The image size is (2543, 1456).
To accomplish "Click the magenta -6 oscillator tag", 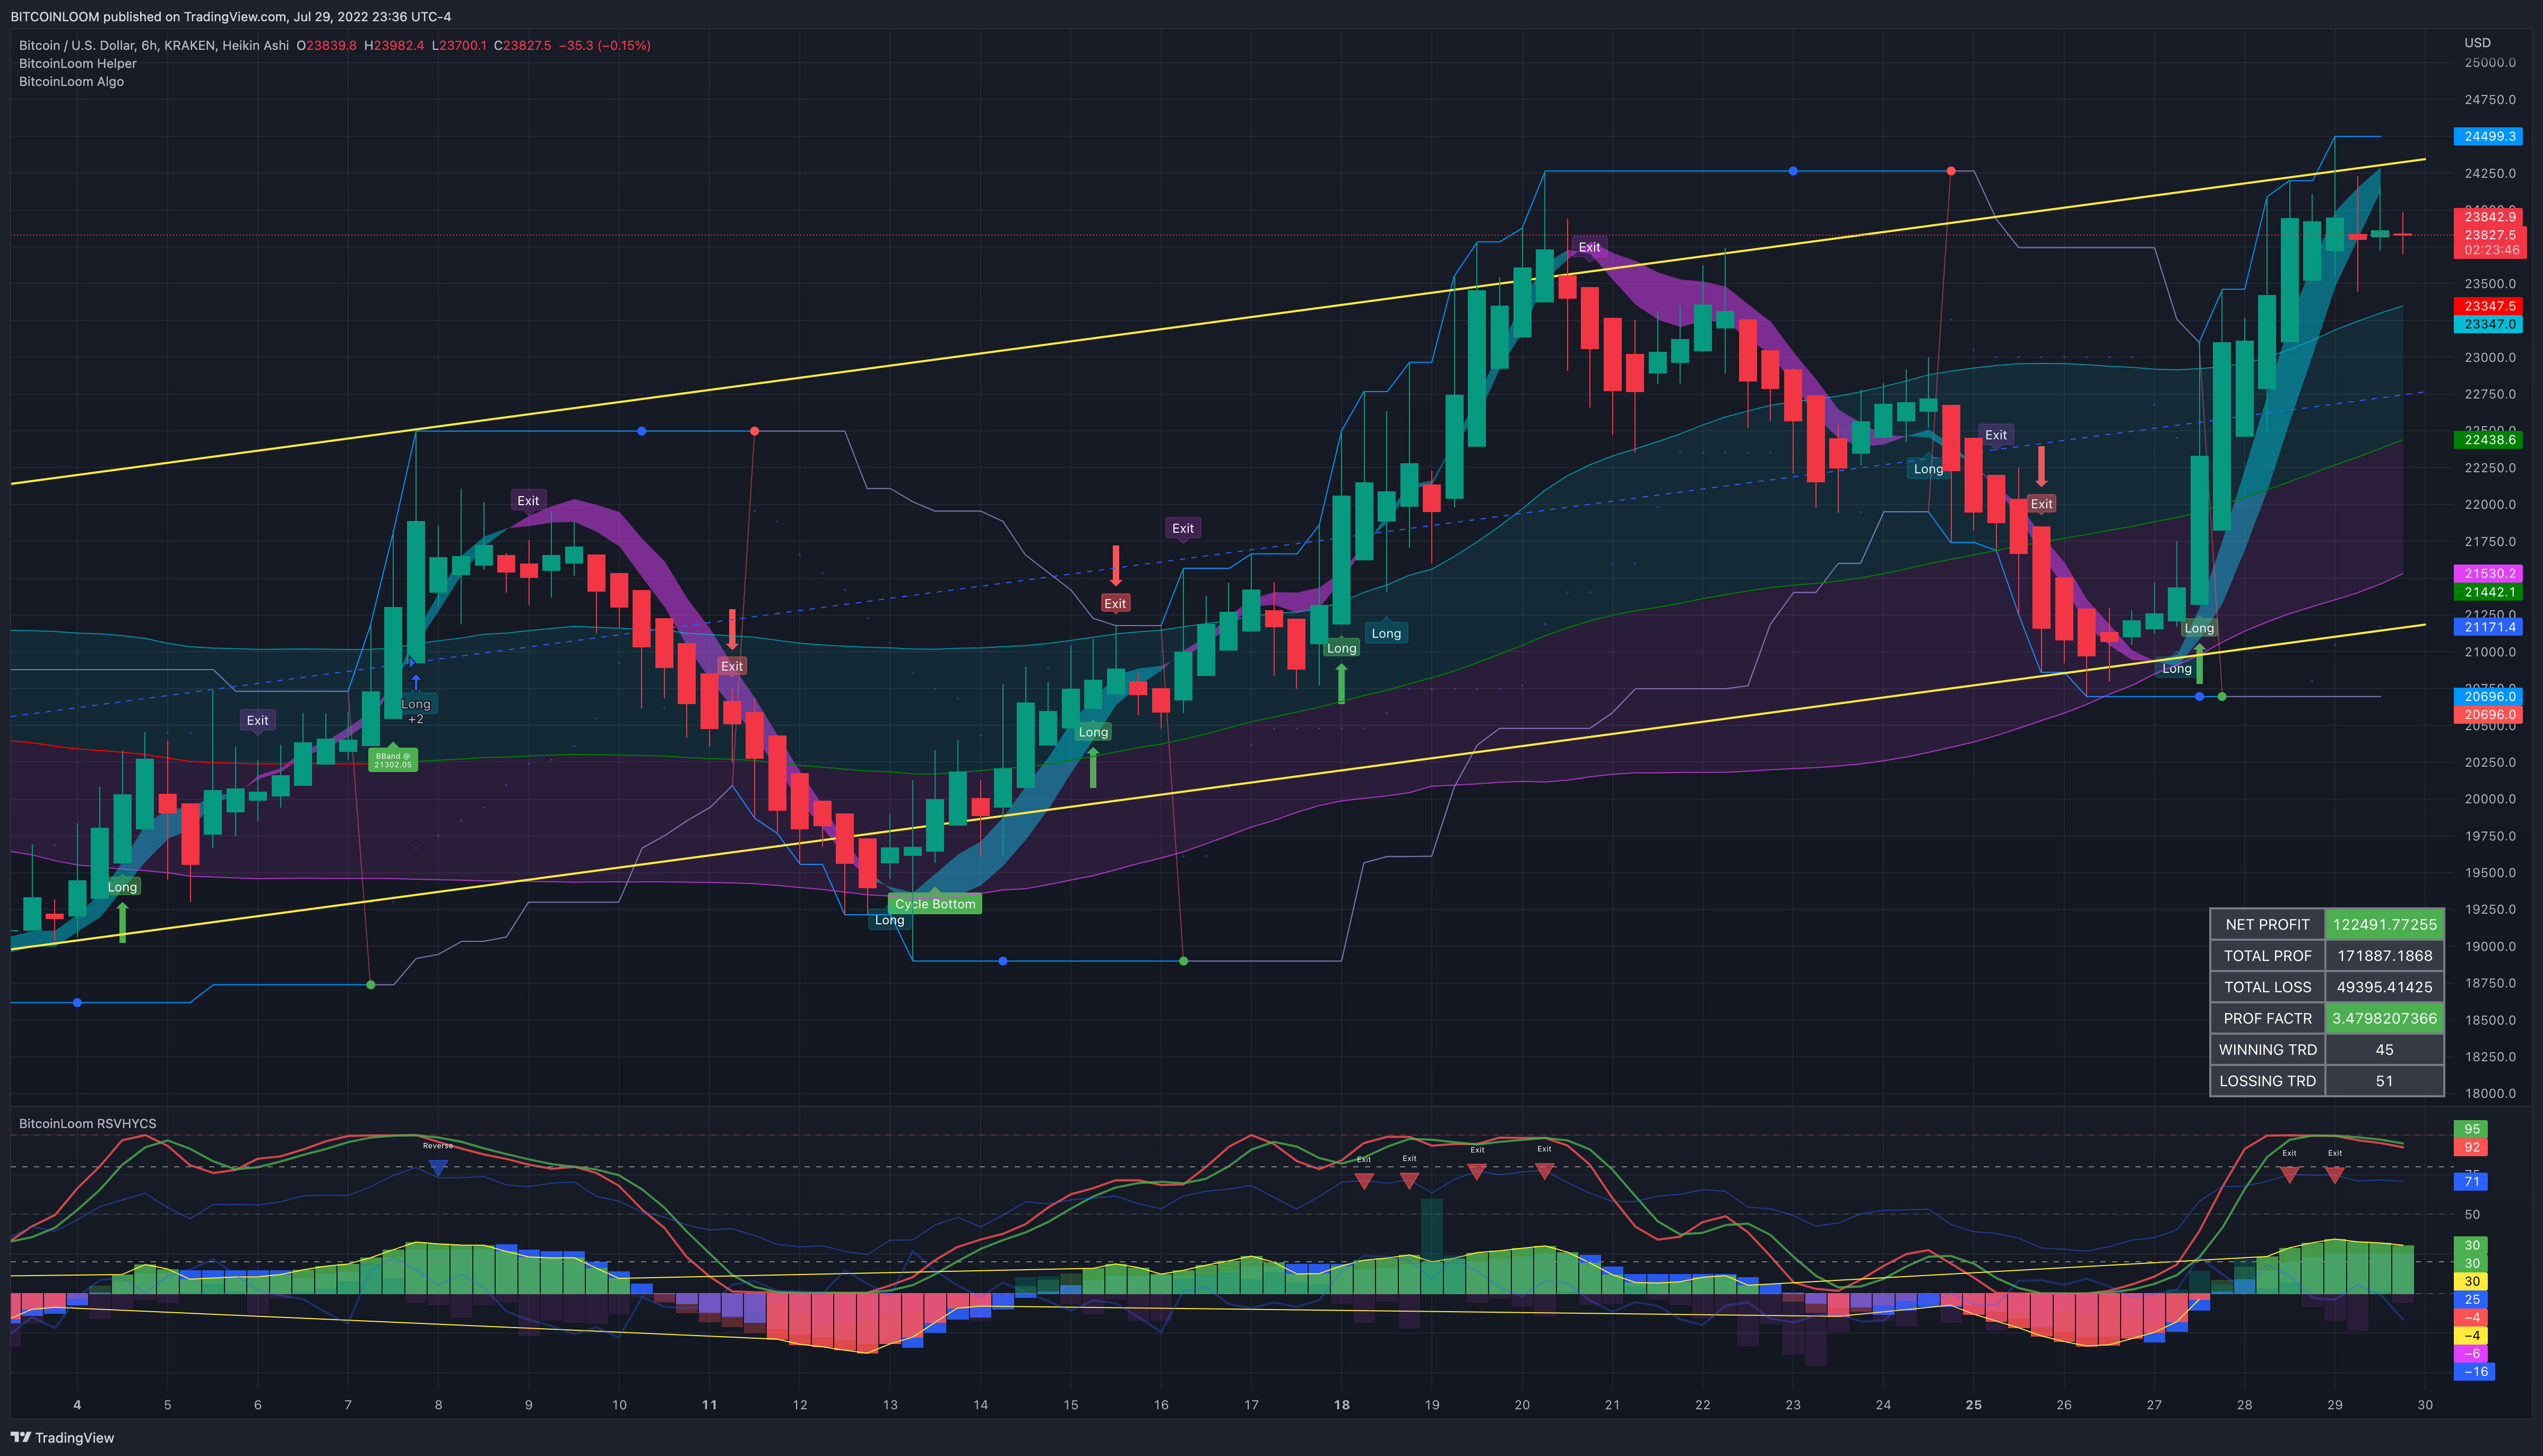I will pyautogui.click(x=2472, y=1353).
